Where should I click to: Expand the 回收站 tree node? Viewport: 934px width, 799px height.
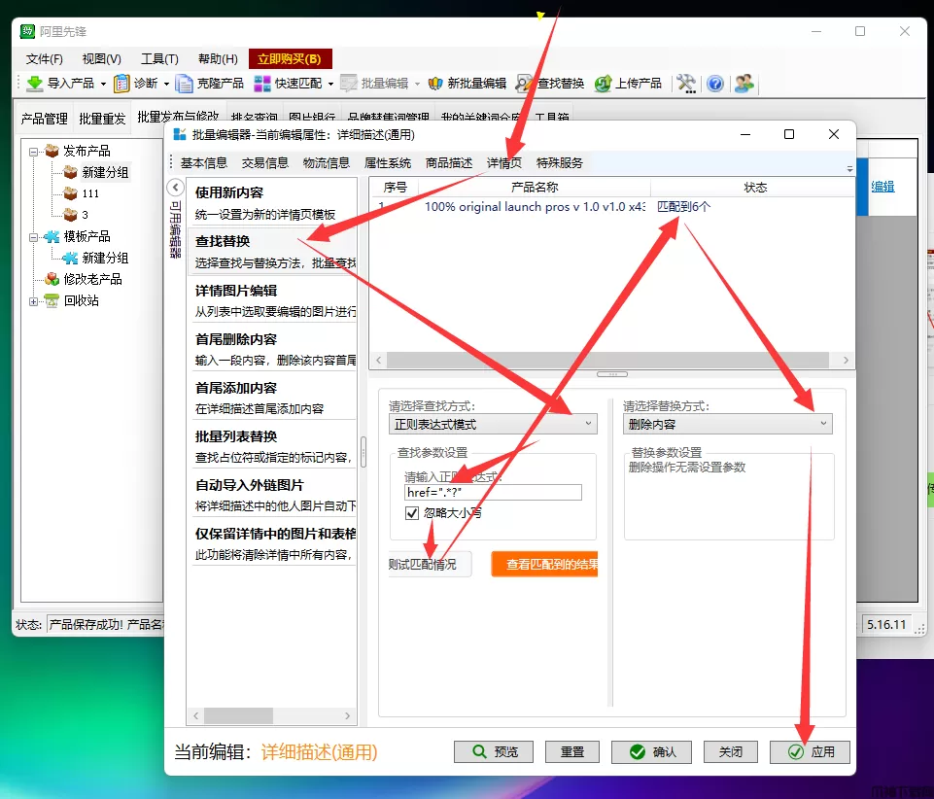click(34, 301)
